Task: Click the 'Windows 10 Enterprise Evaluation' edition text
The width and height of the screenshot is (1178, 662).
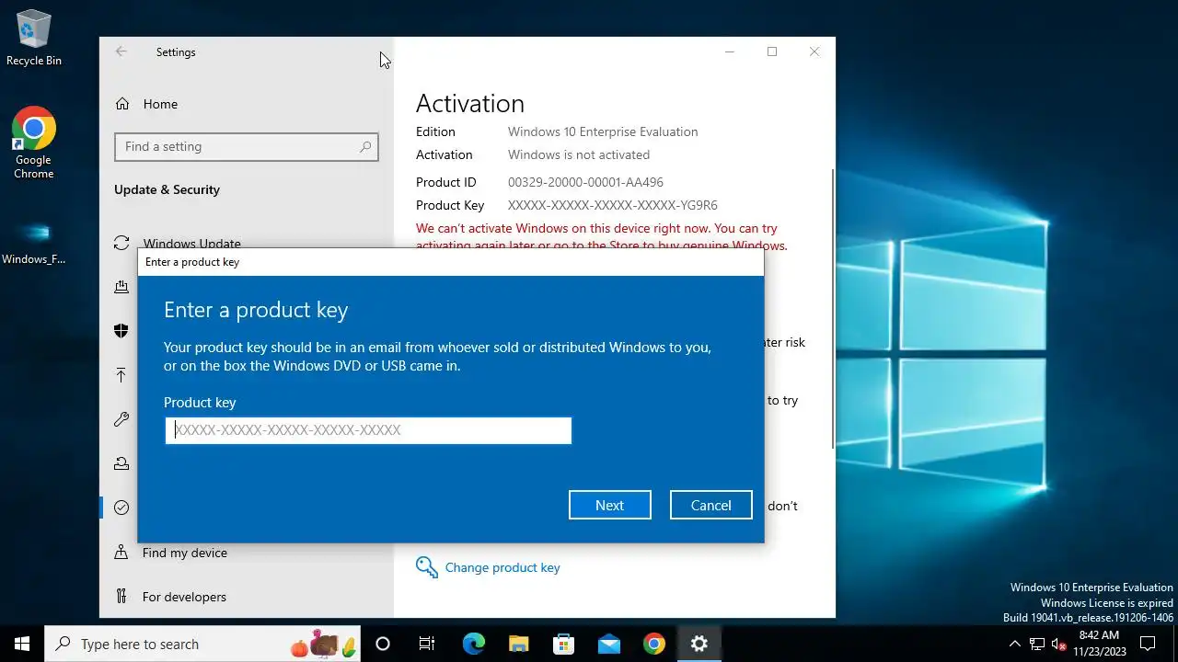Action: [603, 131]
